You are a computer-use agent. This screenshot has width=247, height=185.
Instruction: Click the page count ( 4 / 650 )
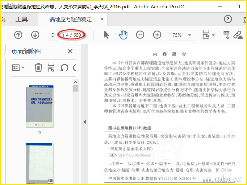(72, 35)
